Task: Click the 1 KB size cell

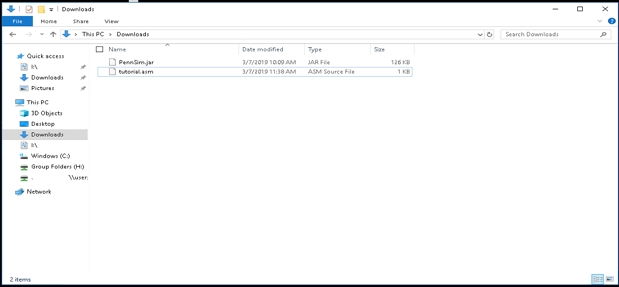Action: click(x=404, y=72)
